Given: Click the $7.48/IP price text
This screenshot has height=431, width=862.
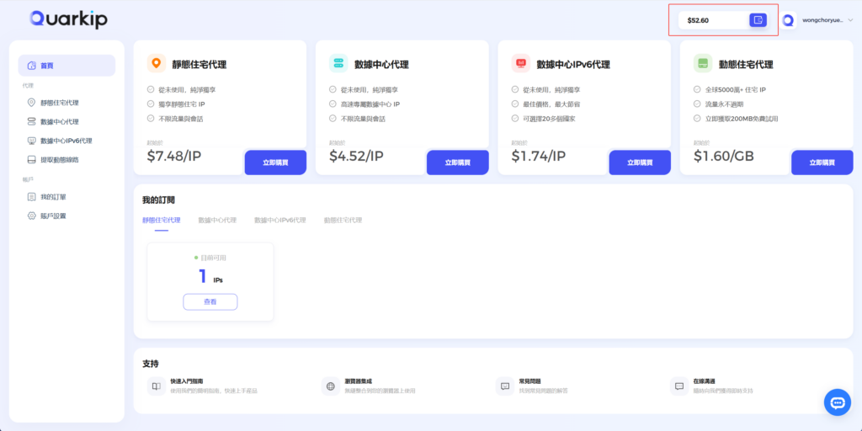Looking at the screenshot, I should pyautogui.click(x=174, y=156).
